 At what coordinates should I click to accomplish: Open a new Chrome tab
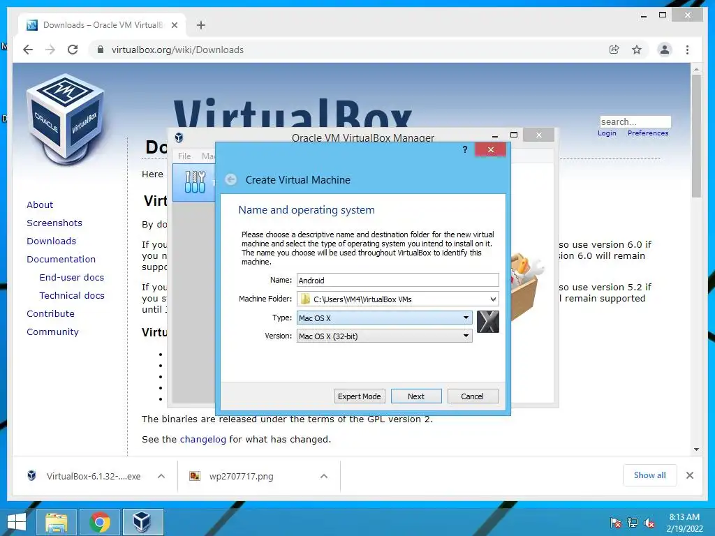tap(201, 25)
